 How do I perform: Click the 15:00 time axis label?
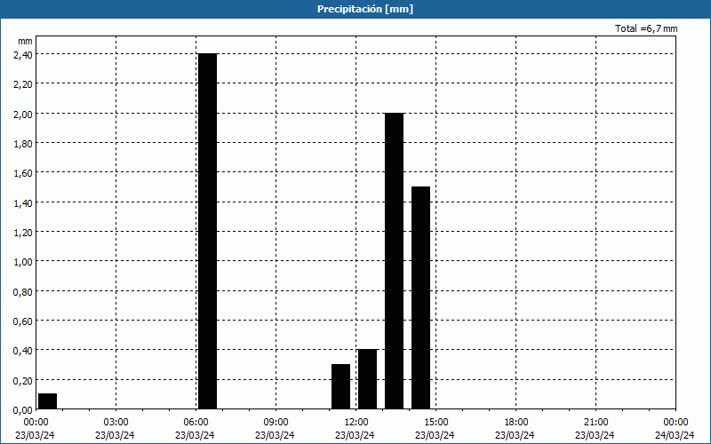[435, 423]
